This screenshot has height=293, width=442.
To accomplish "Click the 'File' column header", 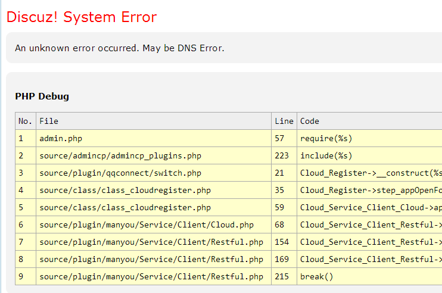I will 154,121.
